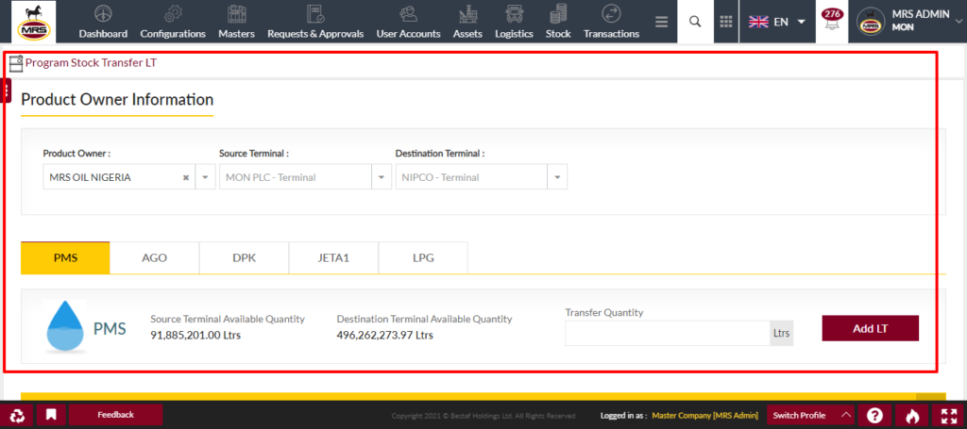Click the Feedback button
Screen dimensions: 967x429
click(x=115, y=415)
